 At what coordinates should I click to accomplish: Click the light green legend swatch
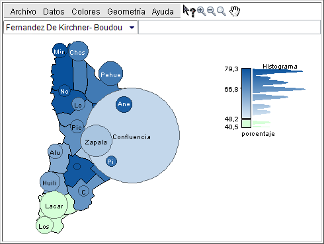246,123
